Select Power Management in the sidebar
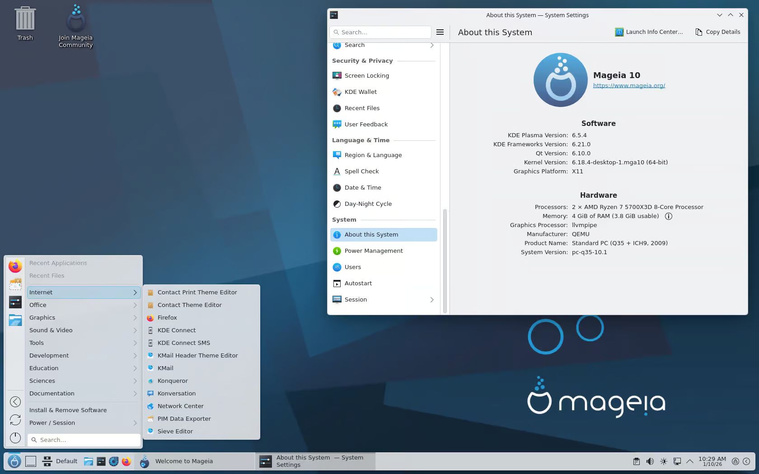The image size is (759, 474). 373,251
